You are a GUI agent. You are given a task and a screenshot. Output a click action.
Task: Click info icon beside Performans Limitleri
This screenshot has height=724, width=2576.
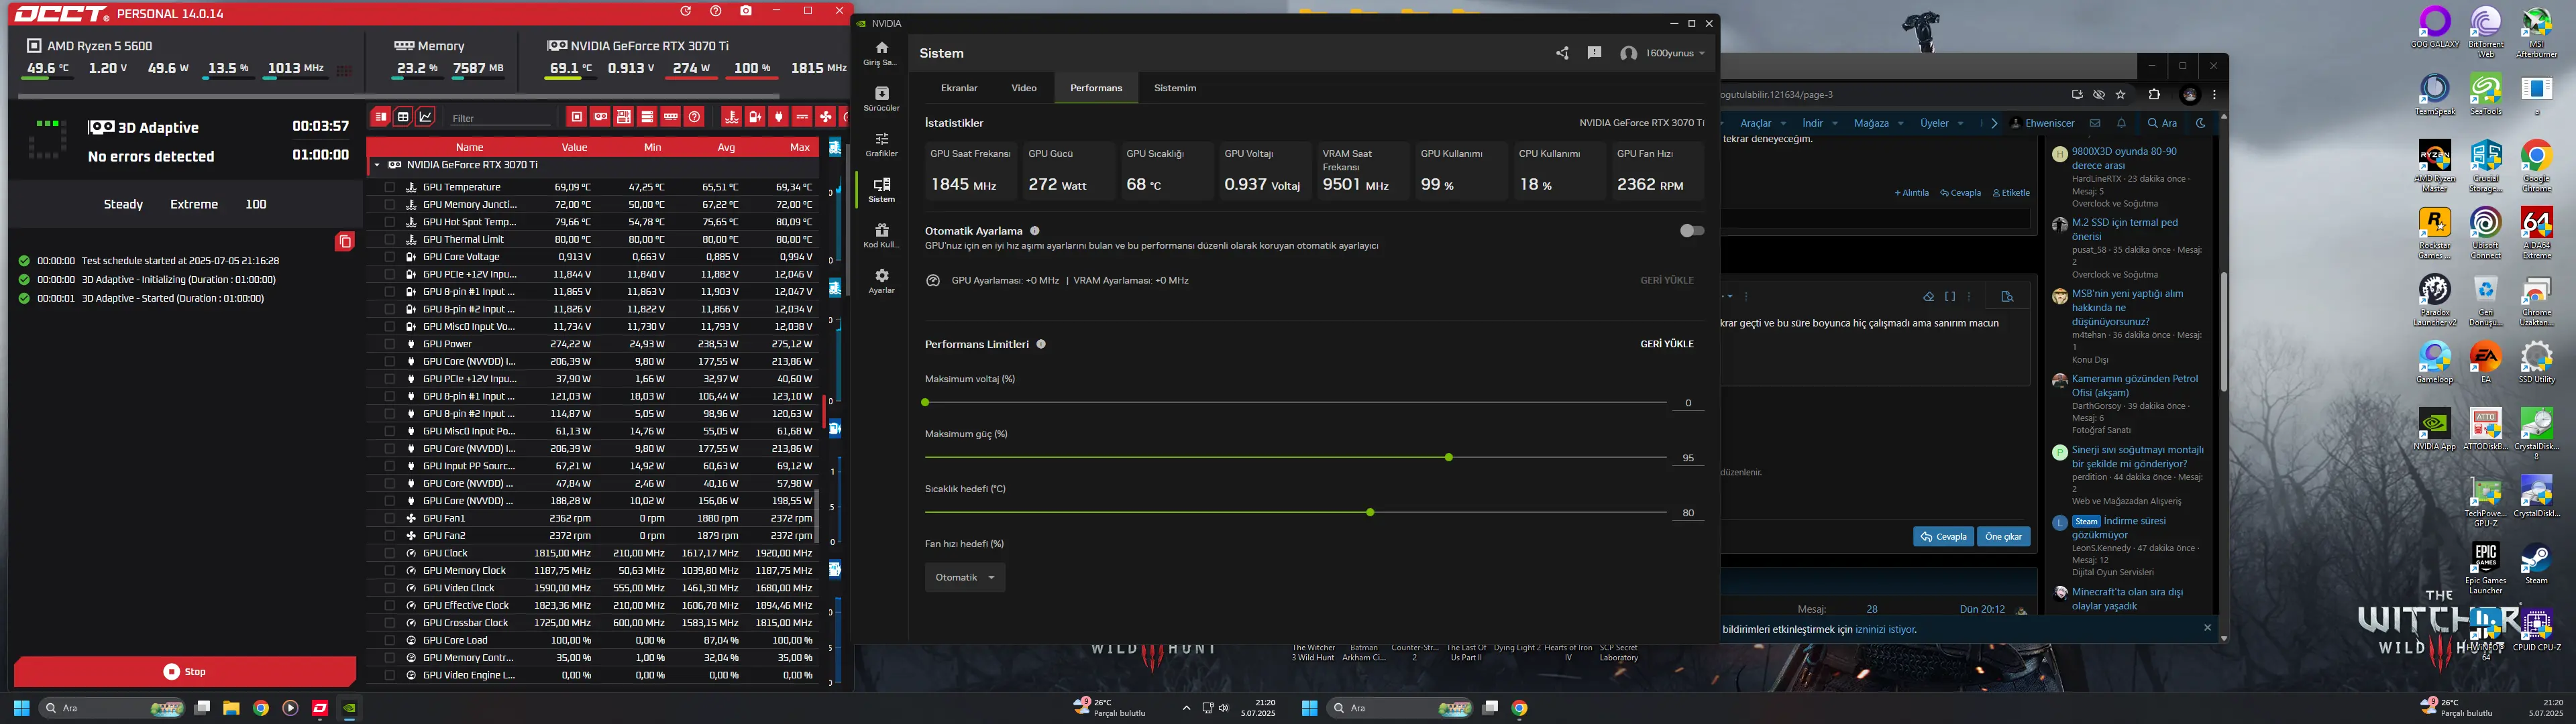(x=1041, y=344)
